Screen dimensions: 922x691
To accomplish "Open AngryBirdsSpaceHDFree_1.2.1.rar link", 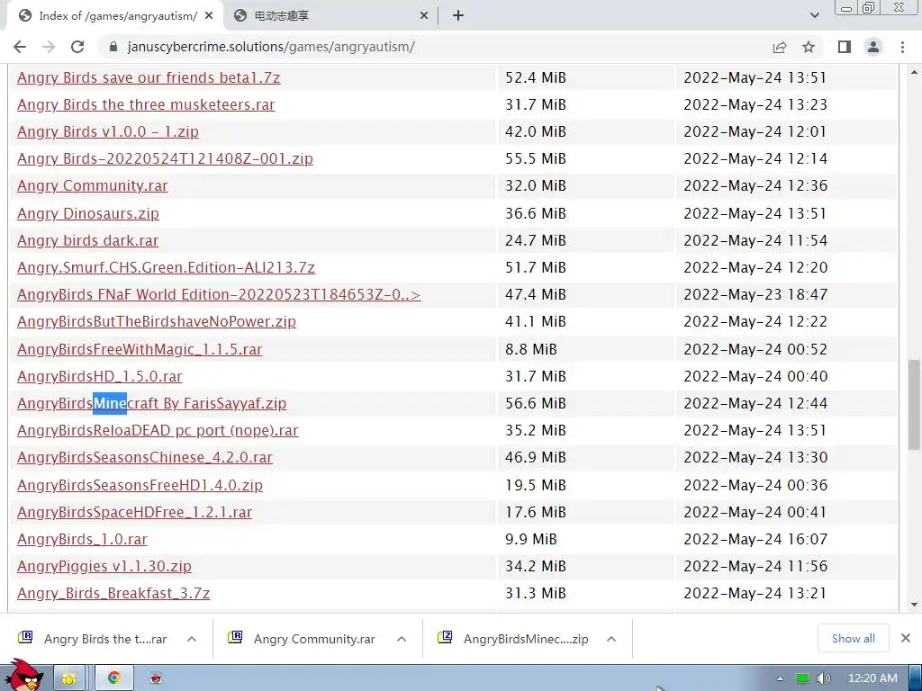I will [x=135, y=512].
